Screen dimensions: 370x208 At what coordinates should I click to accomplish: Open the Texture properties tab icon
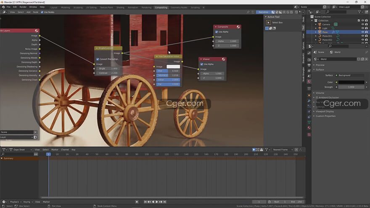tap(309, 134)
